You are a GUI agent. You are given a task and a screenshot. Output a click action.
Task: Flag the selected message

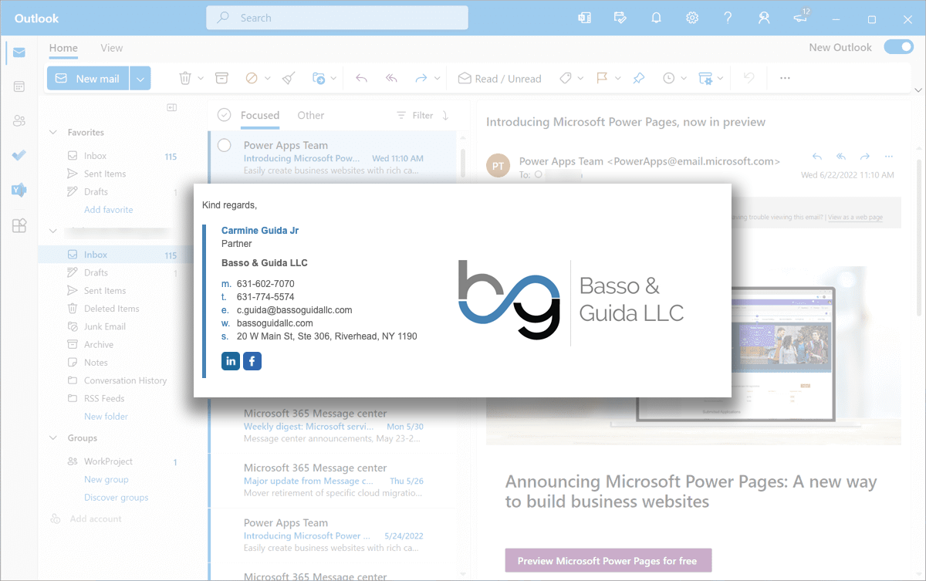tap(602, 78)
